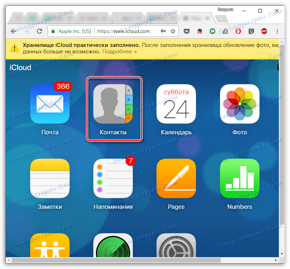This screenshot has width=290, height=269.
Task: Open the Календарь calendar app icon
Action: (176, 104)
